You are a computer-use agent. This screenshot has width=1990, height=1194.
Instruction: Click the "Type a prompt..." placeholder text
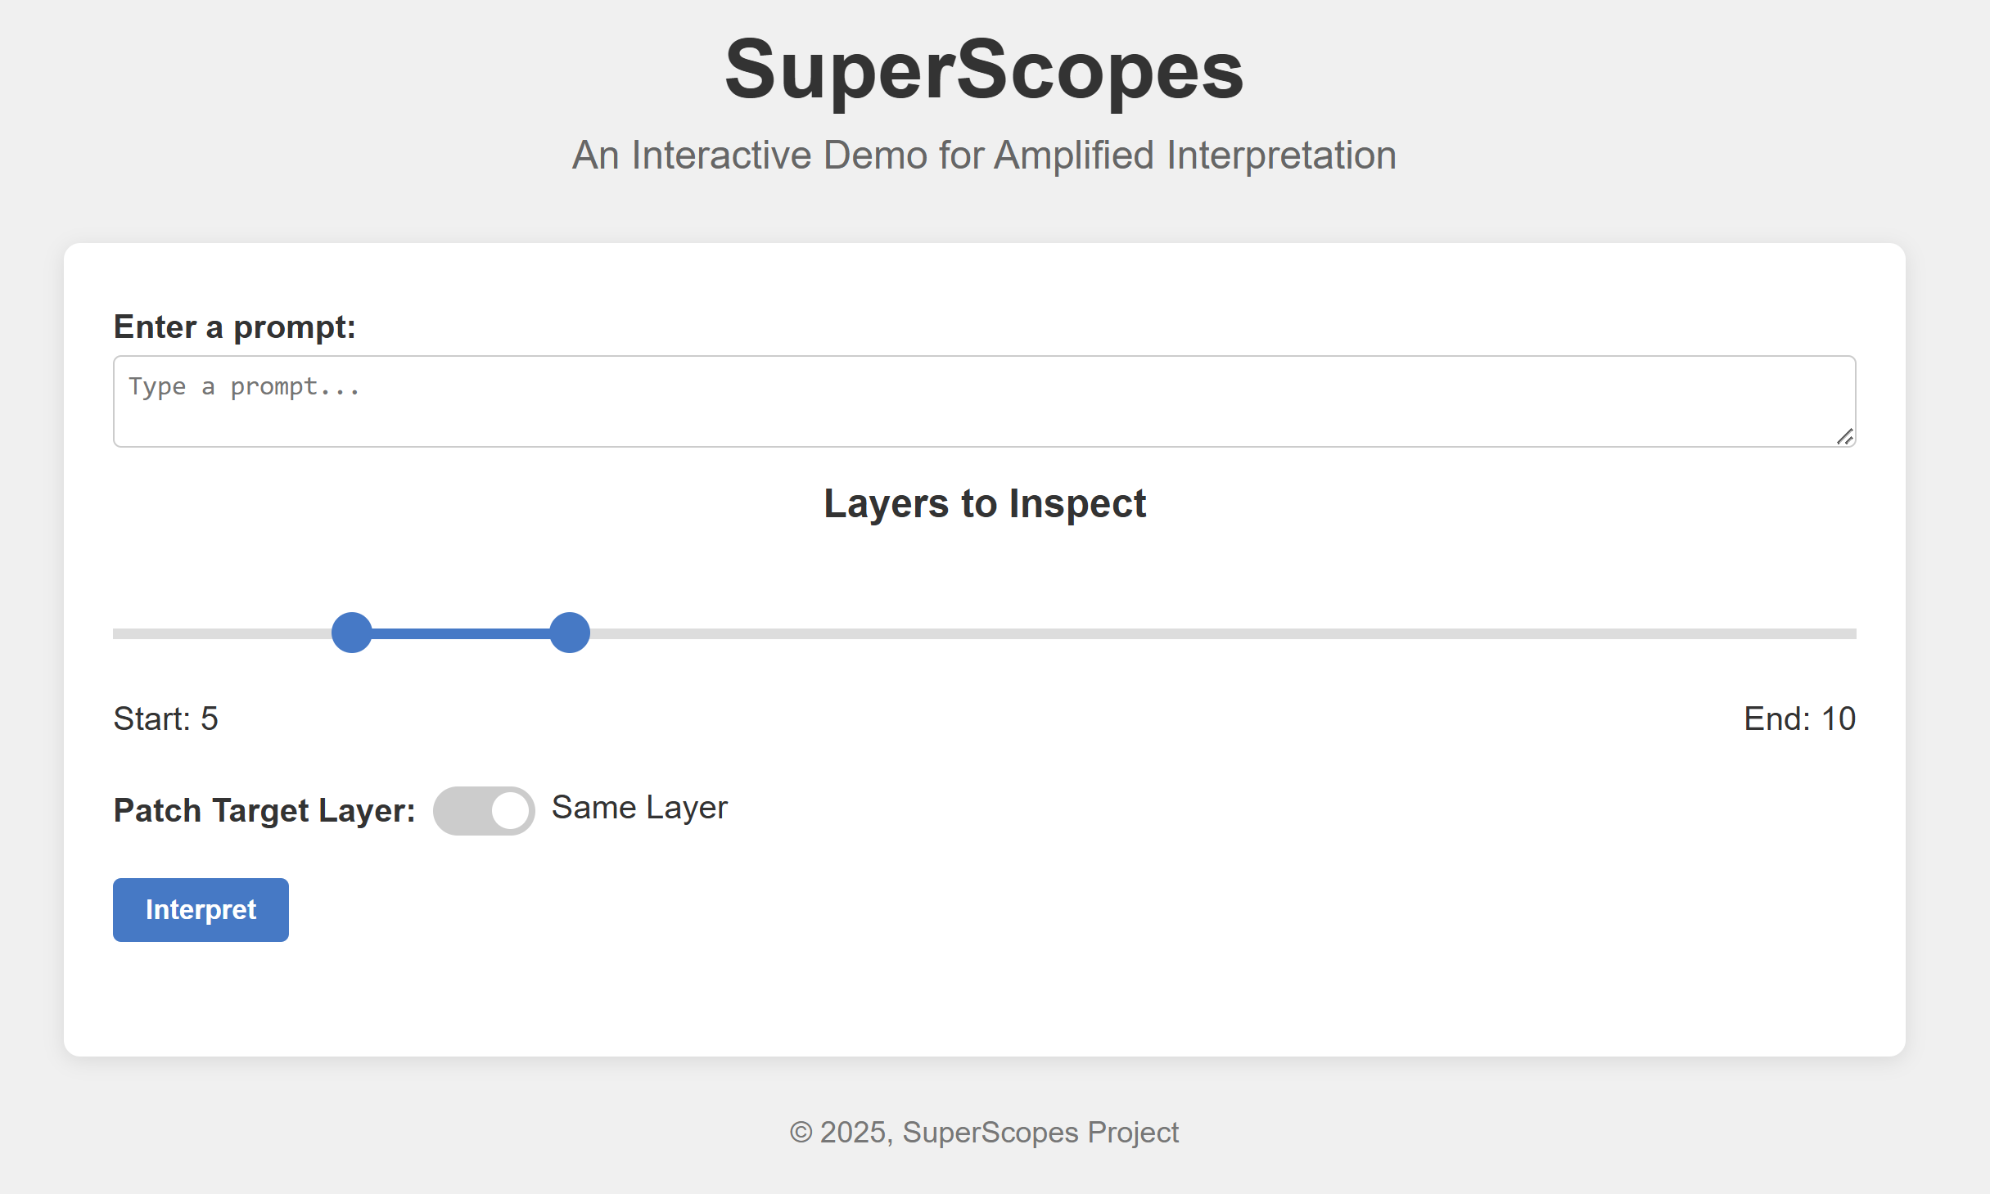244,386
